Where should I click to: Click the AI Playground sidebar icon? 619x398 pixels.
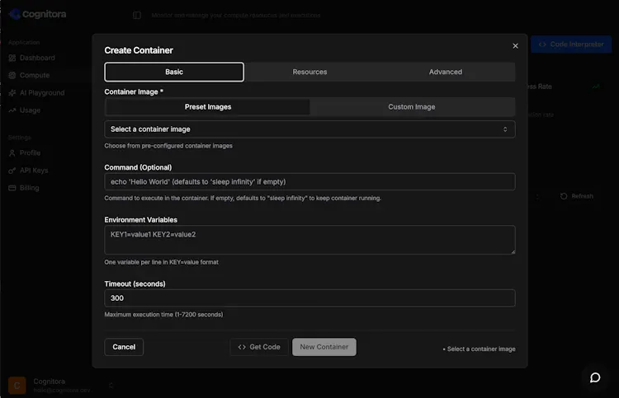click(x=12, y=93)
